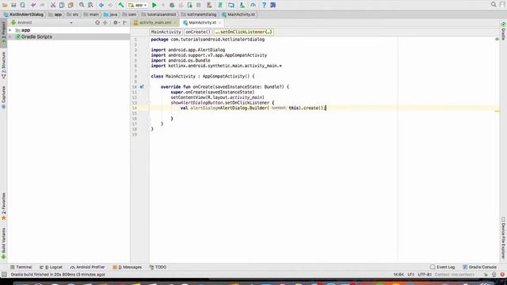Open the TODO tool window
Viewport: 507px width, 285px height.
click(158, 268)
